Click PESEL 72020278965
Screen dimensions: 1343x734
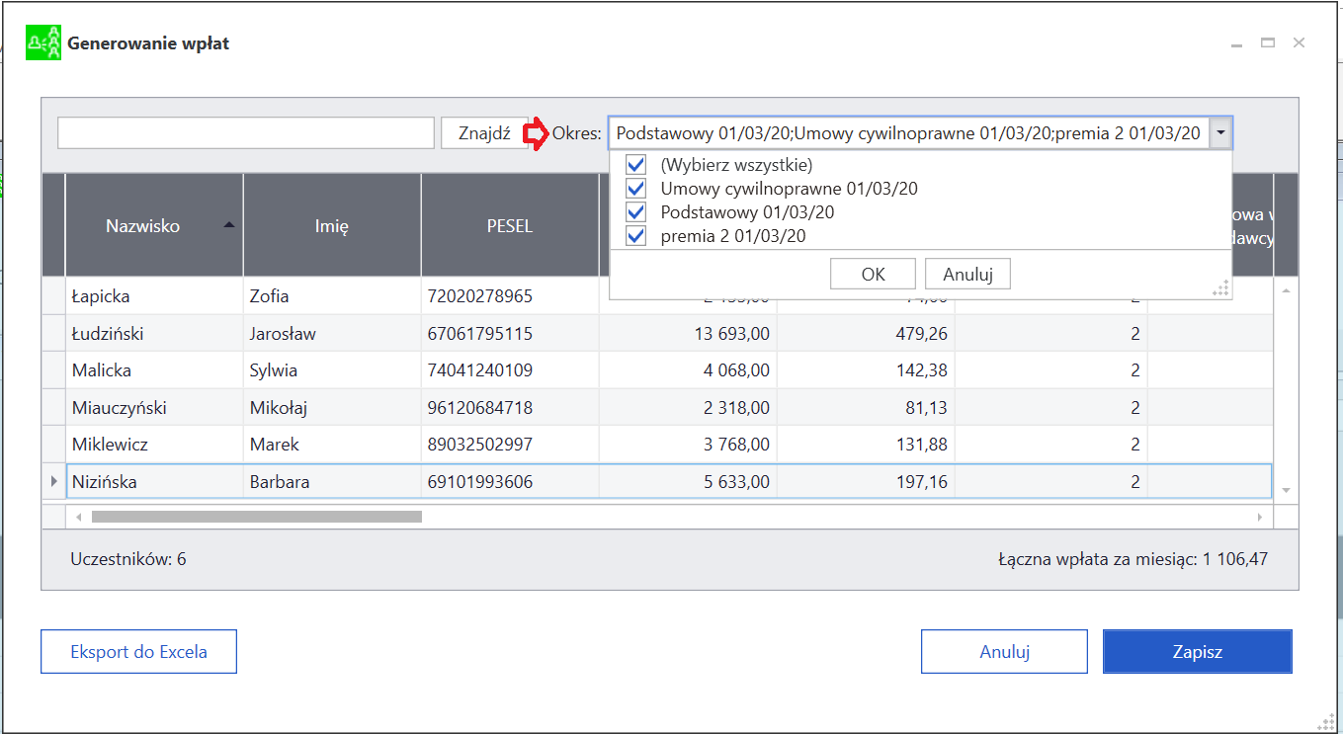point(480,296)
